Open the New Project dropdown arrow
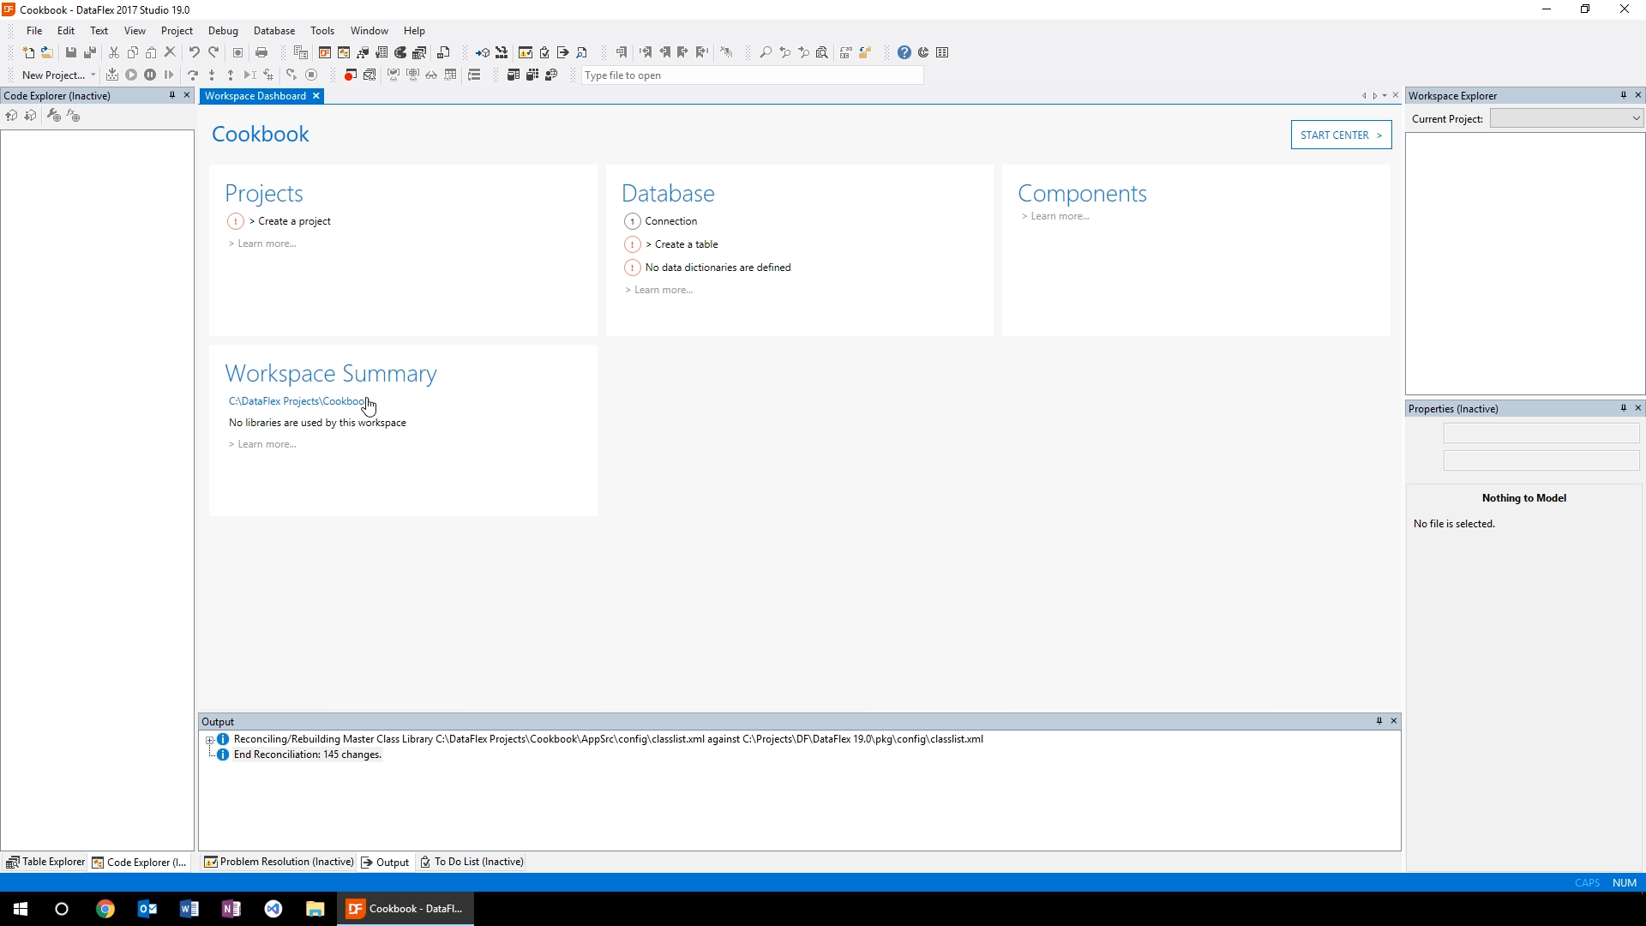1646x926 pixels. pyautogui.click(x=93, y=75)
